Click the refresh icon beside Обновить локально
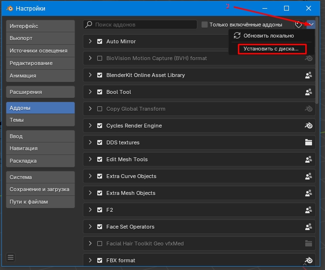This screenshot has width=325, height=270. pos(237,36)
